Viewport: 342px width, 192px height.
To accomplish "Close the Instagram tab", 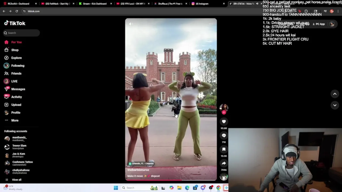I will click(224, 4).
